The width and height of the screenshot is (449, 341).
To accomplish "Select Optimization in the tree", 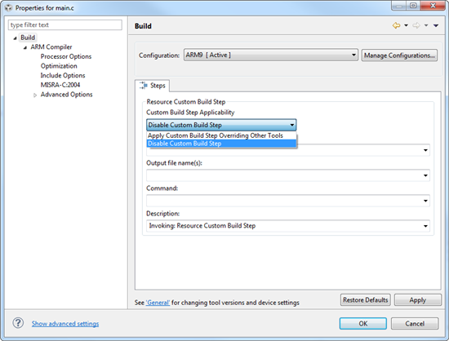I will coord(59,66).
